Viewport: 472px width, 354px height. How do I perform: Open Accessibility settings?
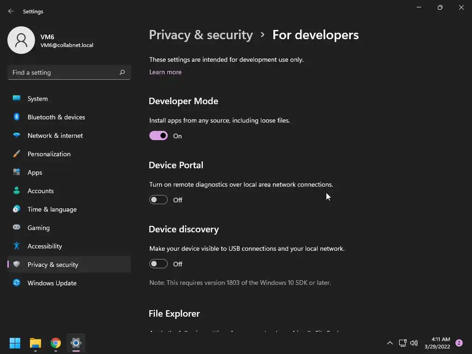pyautogui.click(x=44, y=246)
